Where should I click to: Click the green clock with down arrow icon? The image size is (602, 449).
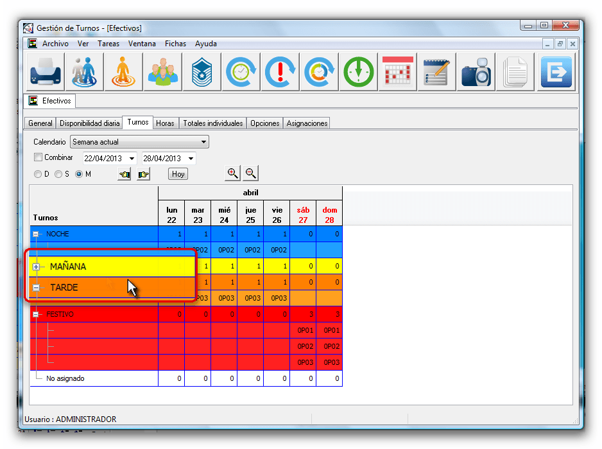359,72
